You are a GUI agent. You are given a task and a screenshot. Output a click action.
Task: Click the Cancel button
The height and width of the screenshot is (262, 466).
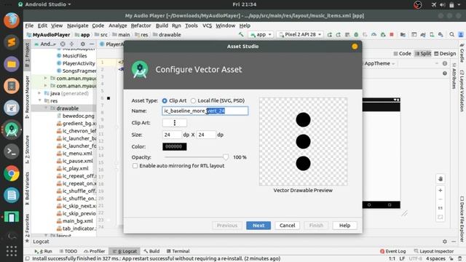287,226
